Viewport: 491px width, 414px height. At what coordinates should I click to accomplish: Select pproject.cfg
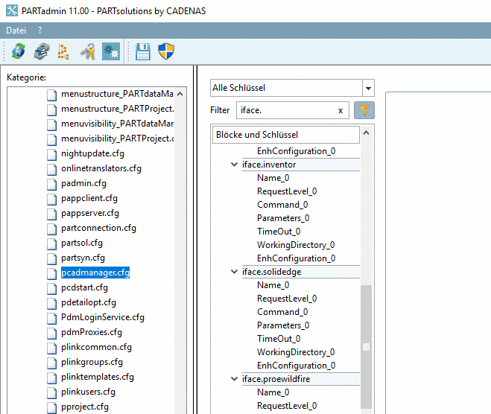85,407
